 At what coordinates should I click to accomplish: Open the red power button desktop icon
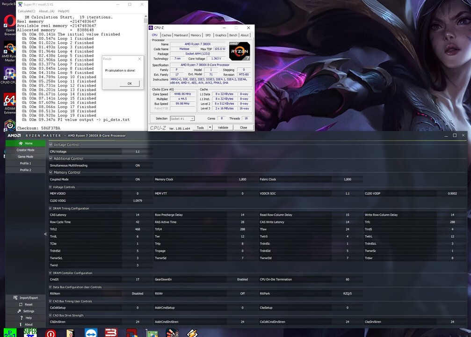point(51,333)
